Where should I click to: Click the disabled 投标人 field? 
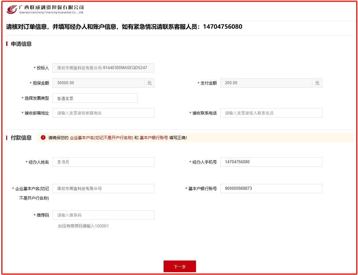point(103,68)
